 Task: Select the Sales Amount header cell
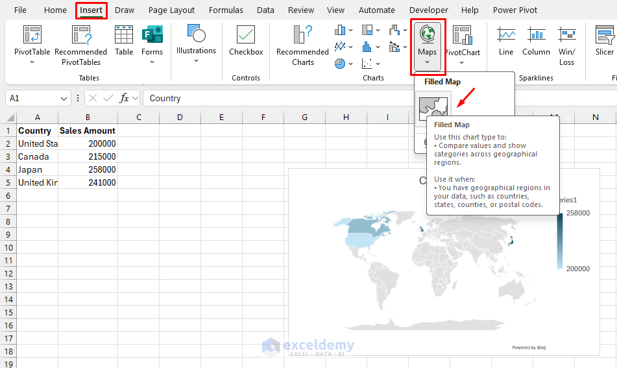coord(88,130)
